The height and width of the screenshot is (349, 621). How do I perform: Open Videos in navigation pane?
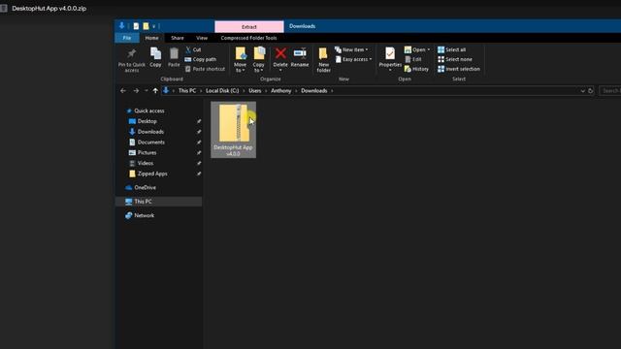(145, 163)
